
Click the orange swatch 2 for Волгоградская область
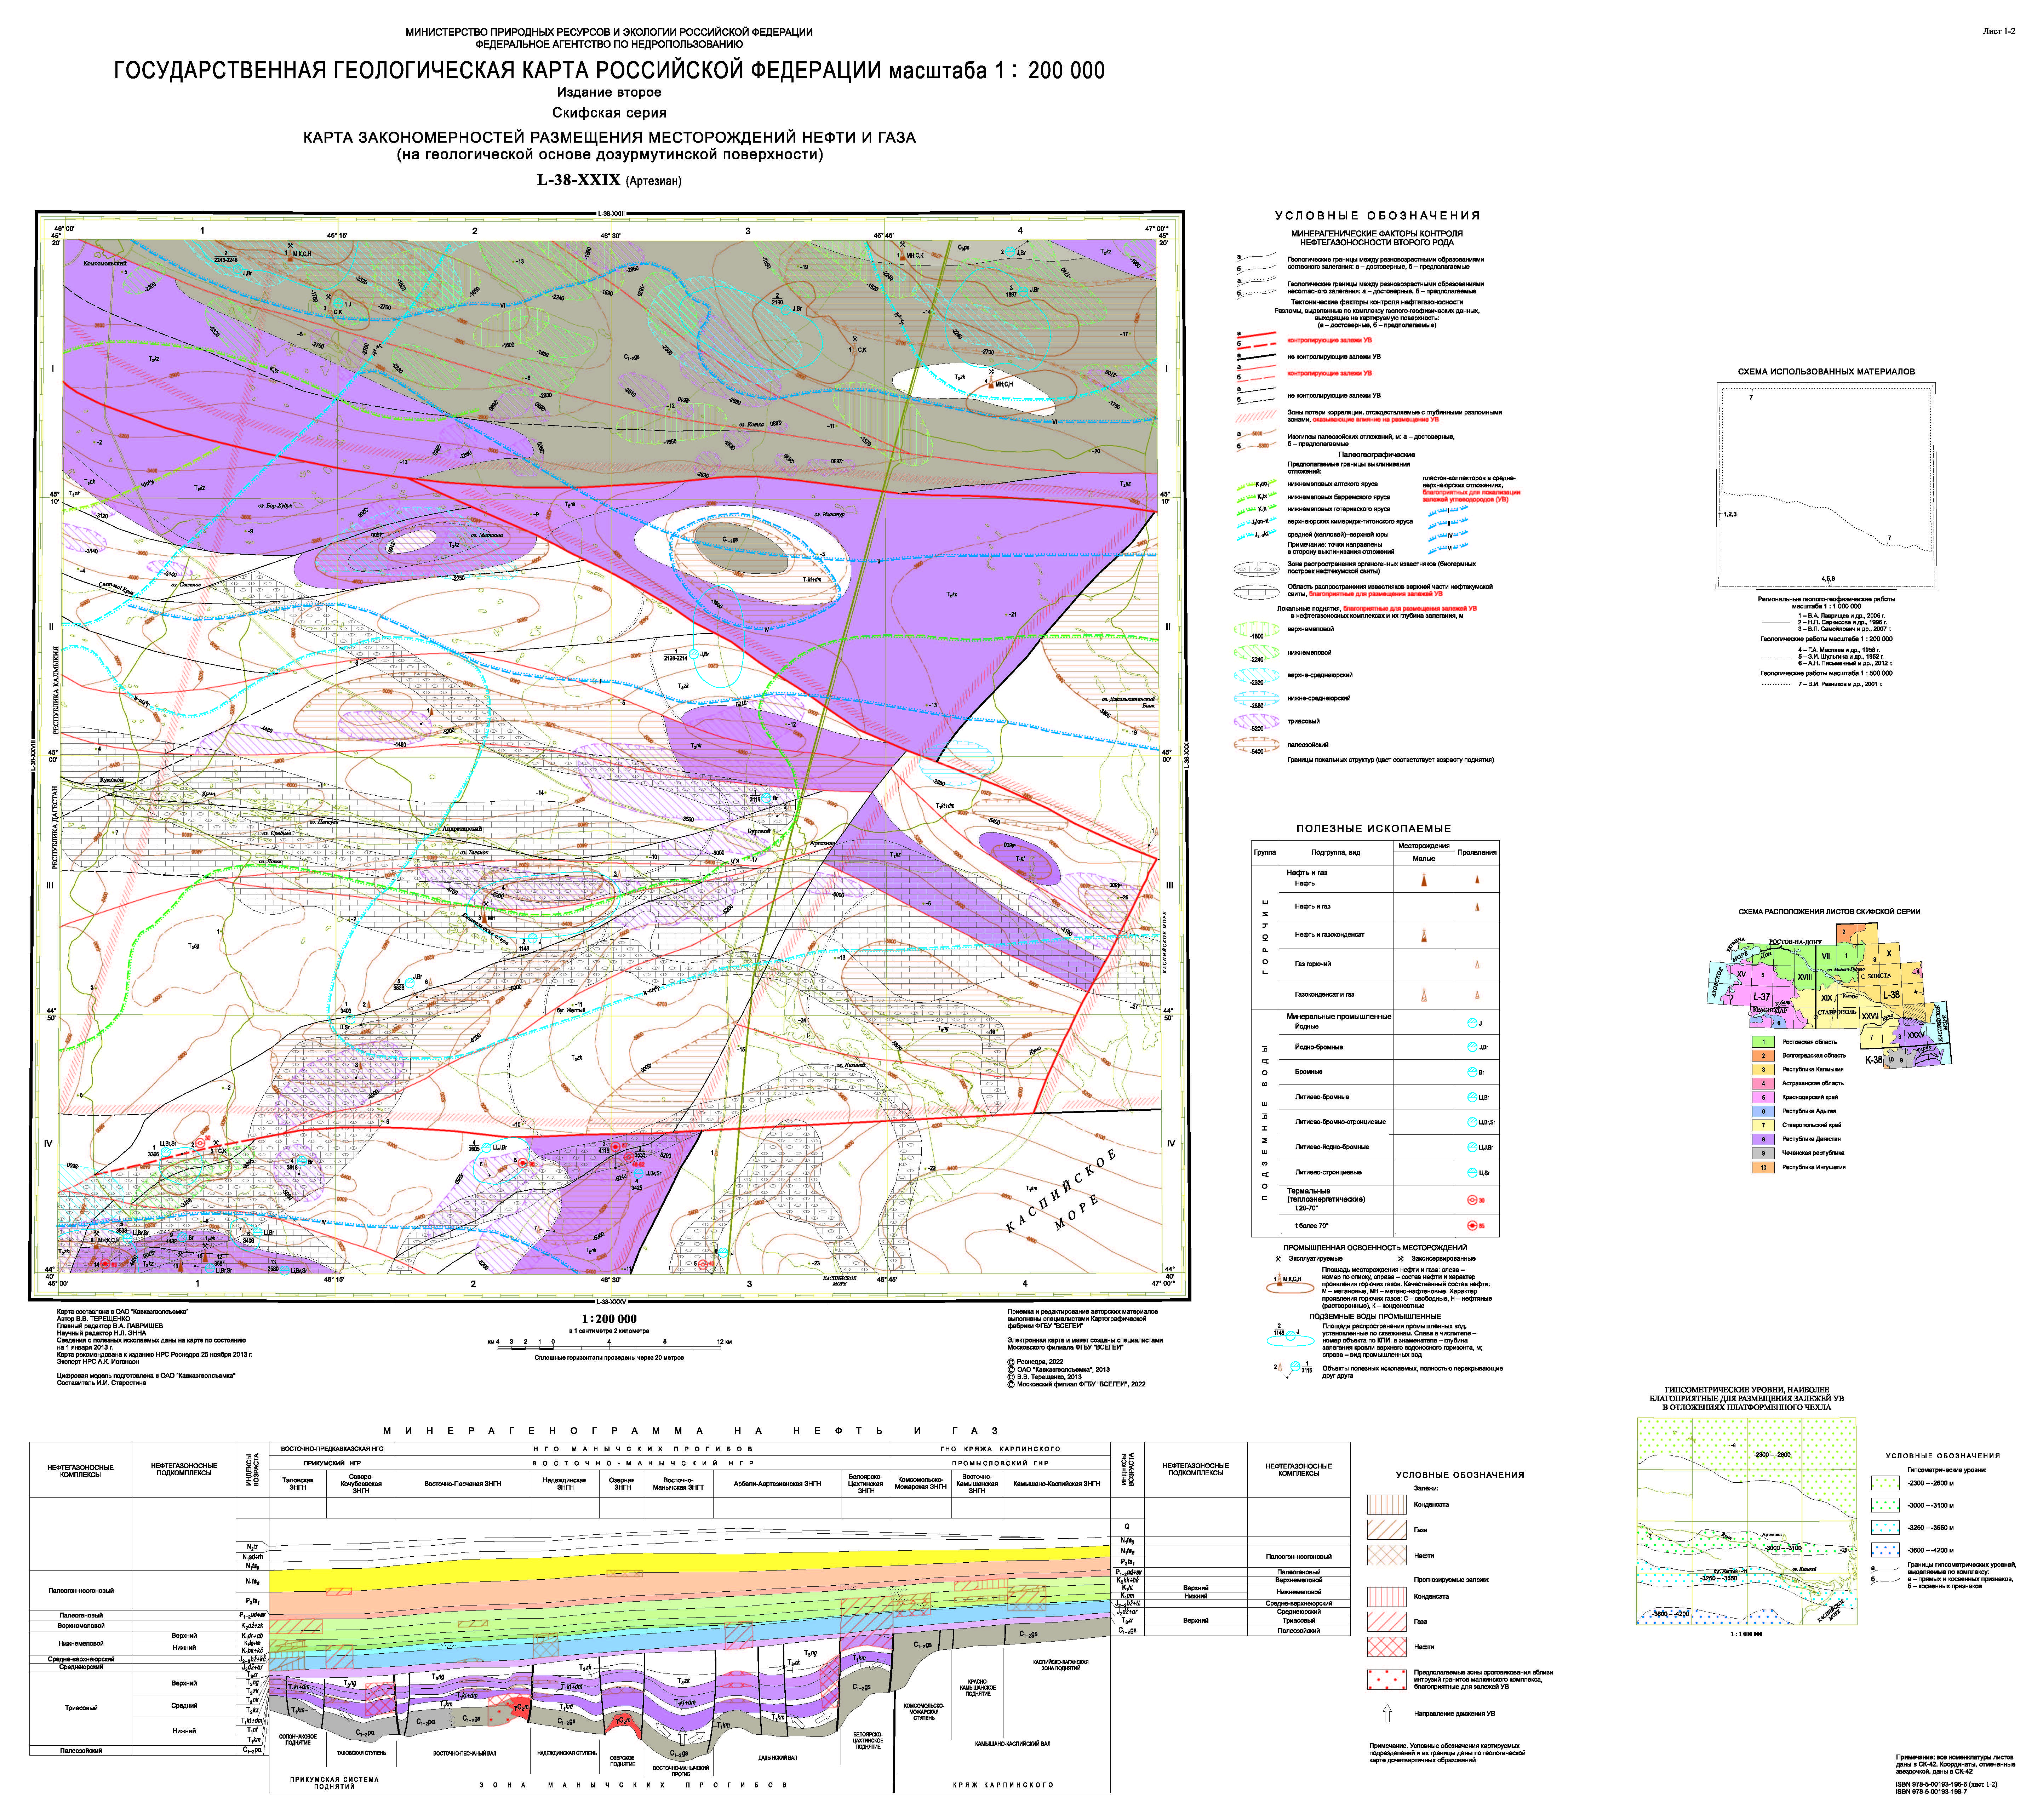click(1764, 1055)
